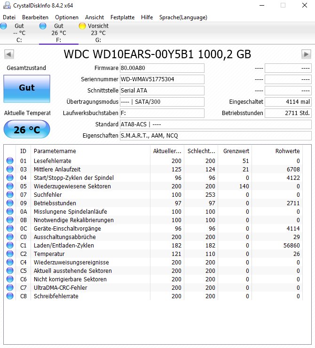Click the Gesamtzustand label
The height and width of the screenshot is (348, 315).
click(x=26, y=68)
